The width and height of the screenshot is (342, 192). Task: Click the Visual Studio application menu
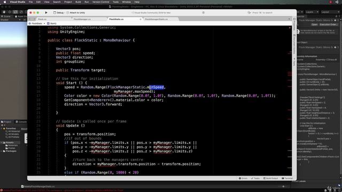18,2
